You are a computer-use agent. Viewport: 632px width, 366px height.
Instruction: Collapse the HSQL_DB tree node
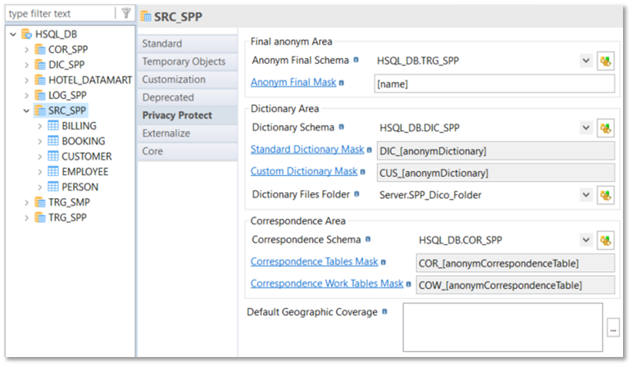point(13,34)
